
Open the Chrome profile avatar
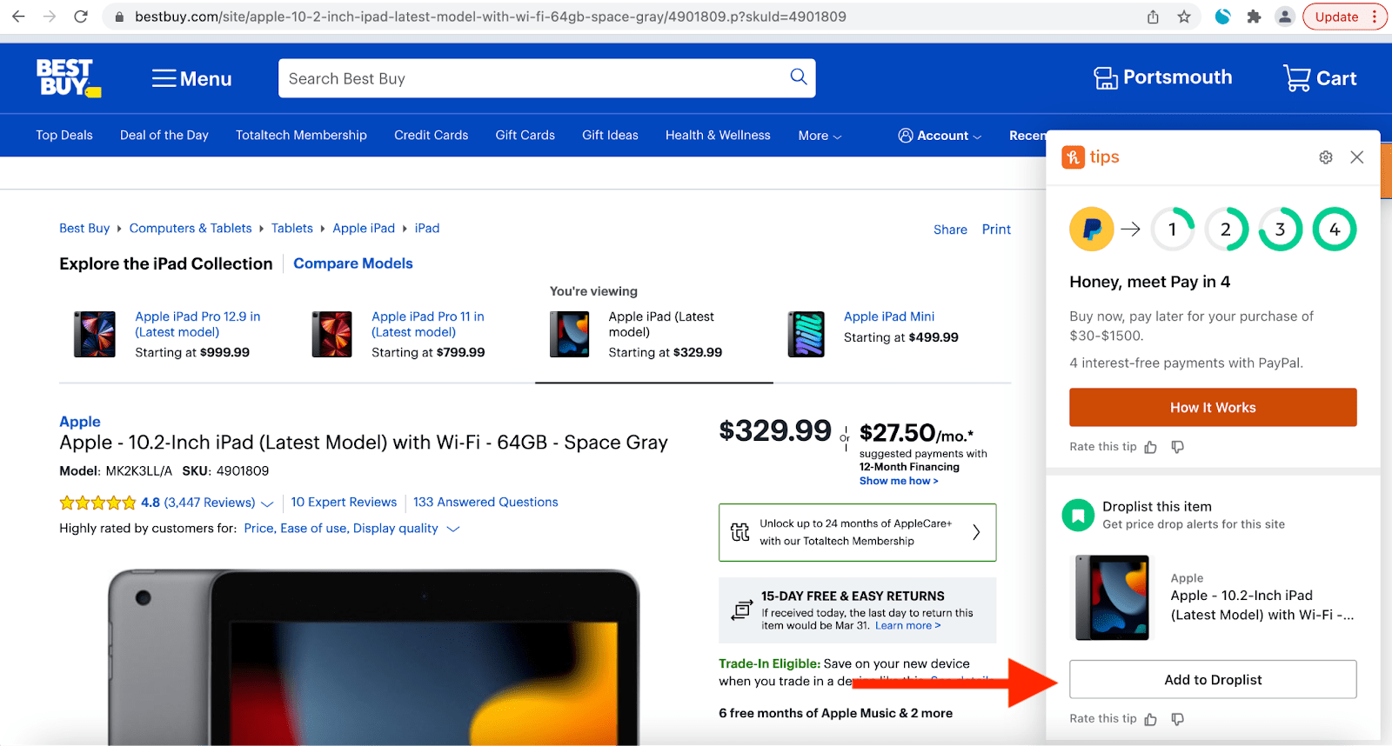1285,17
